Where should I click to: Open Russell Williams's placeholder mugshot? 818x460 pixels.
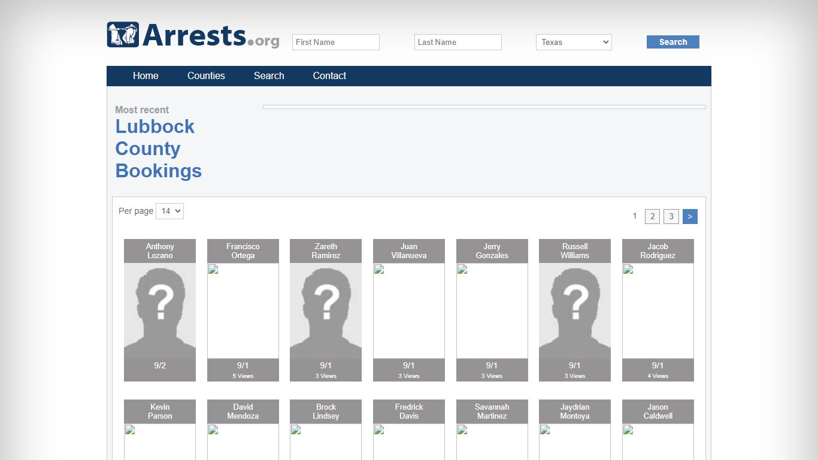pos(575,311)
